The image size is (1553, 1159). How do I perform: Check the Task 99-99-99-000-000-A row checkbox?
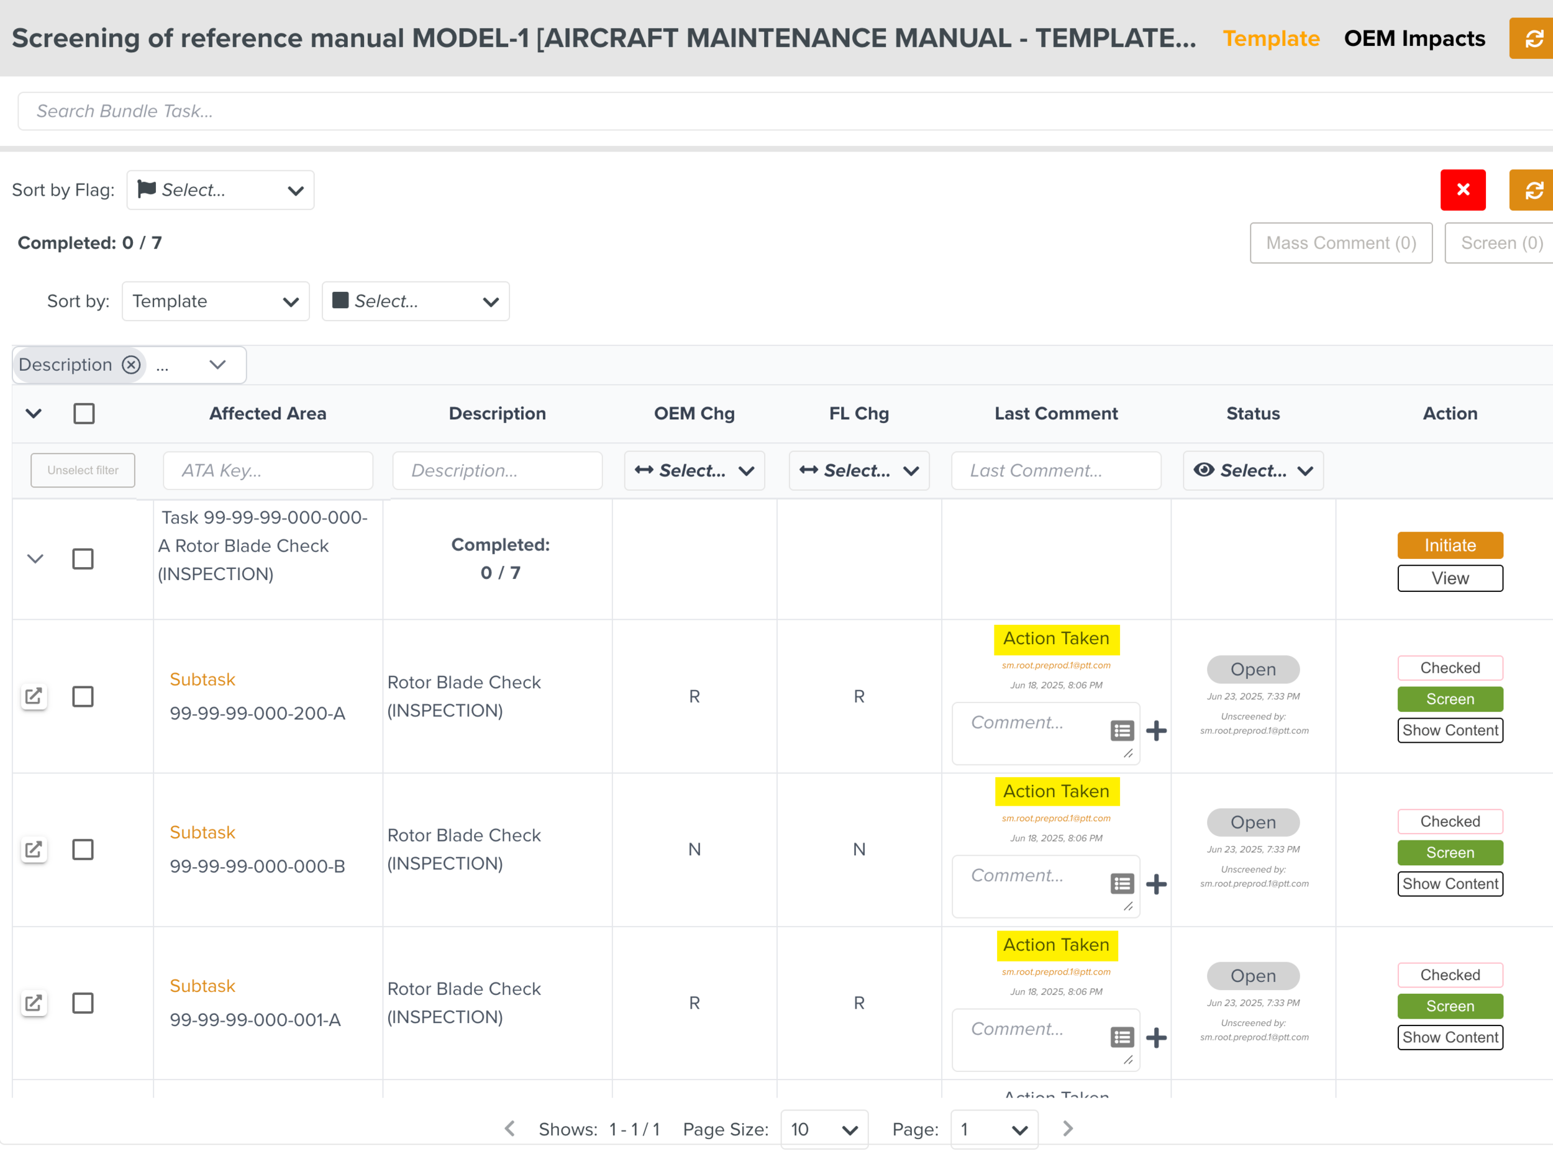[x=83, y=558]
